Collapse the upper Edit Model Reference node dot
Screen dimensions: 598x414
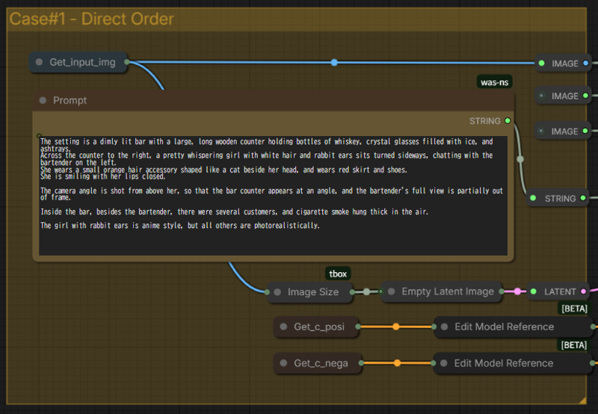point(444,327)
